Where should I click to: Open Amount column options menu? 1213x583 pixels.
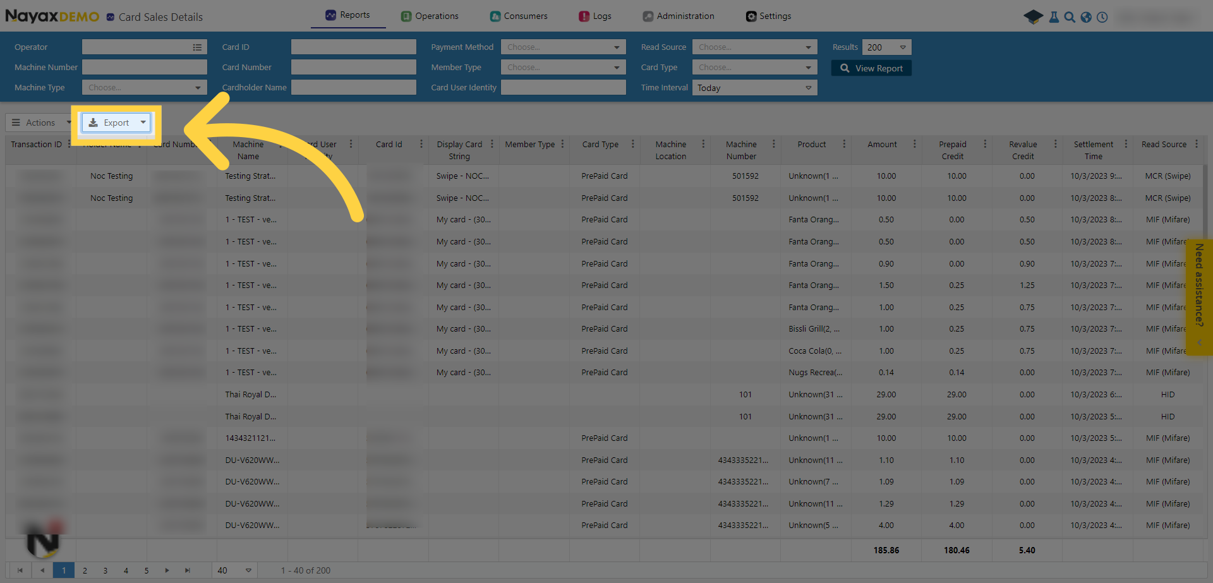tap(914, 144)
